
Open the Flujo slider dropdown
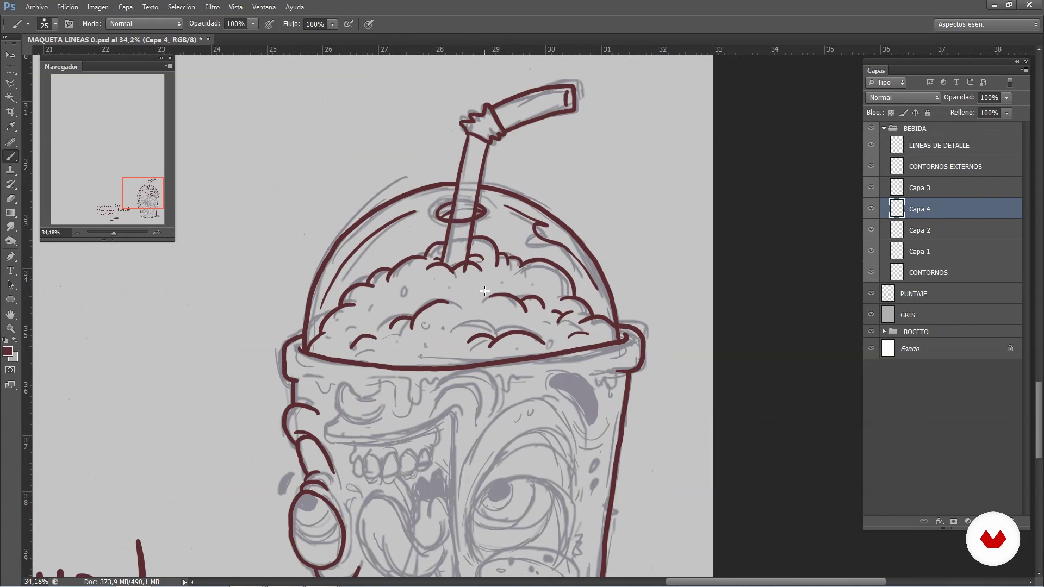click(x=332, y=24)
